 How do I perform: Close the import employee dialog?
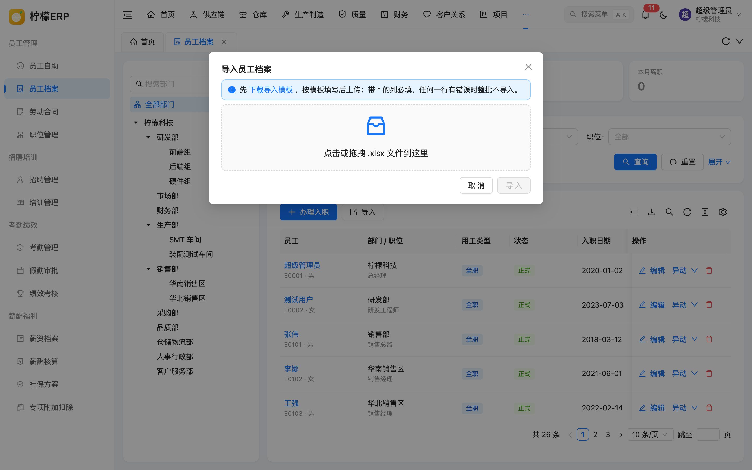click(528, 67)
